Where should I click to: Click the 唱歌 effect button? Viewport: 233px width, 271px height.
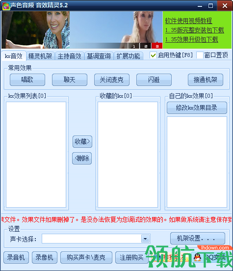27,80
